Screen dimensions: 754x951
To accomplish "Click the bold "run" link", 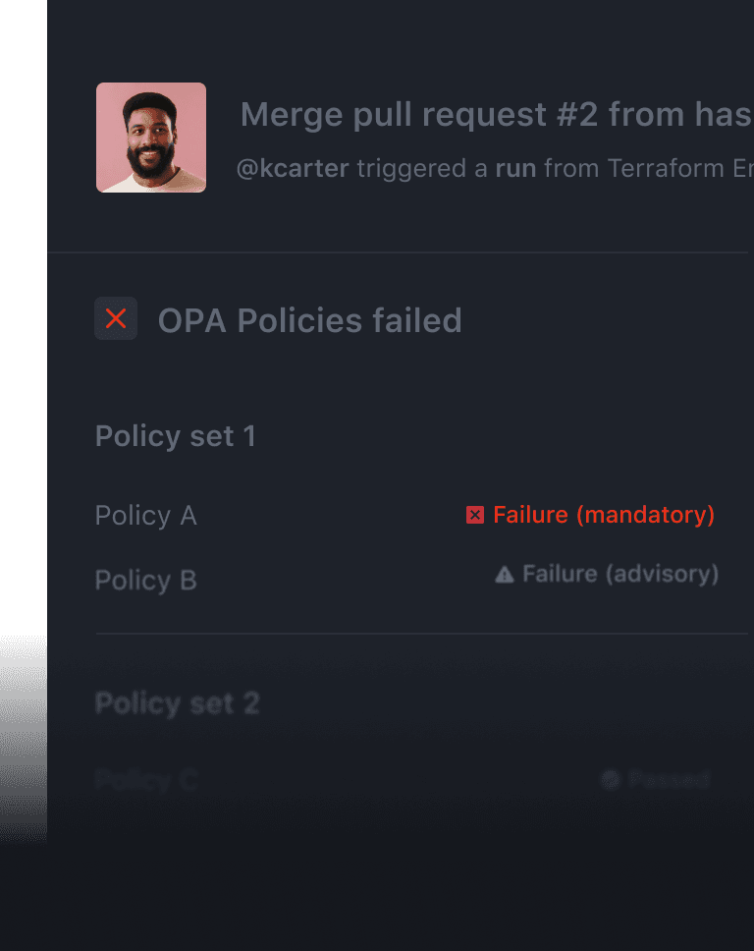I will 515,168.
